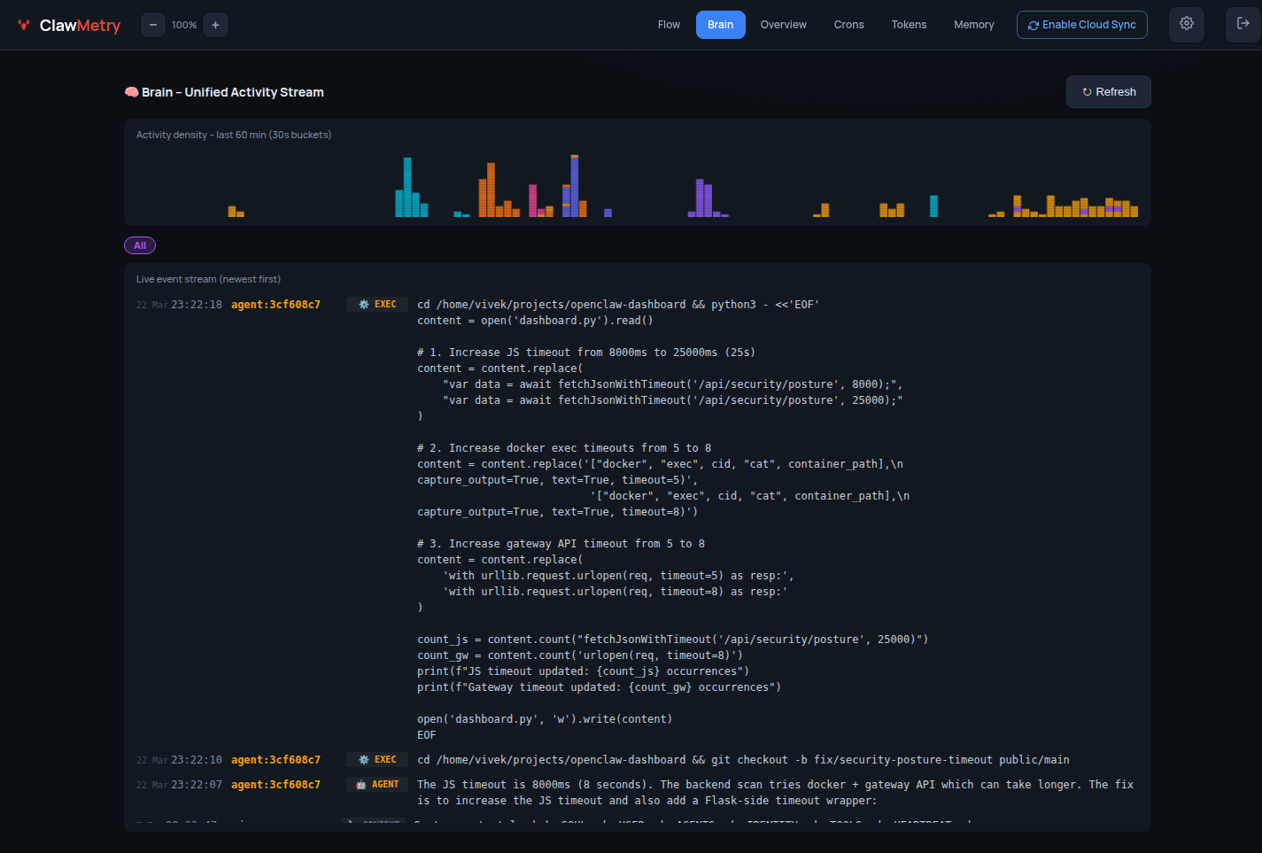
Task: Click the EXEC badge at 23:22:10
Action: (377, 759)
